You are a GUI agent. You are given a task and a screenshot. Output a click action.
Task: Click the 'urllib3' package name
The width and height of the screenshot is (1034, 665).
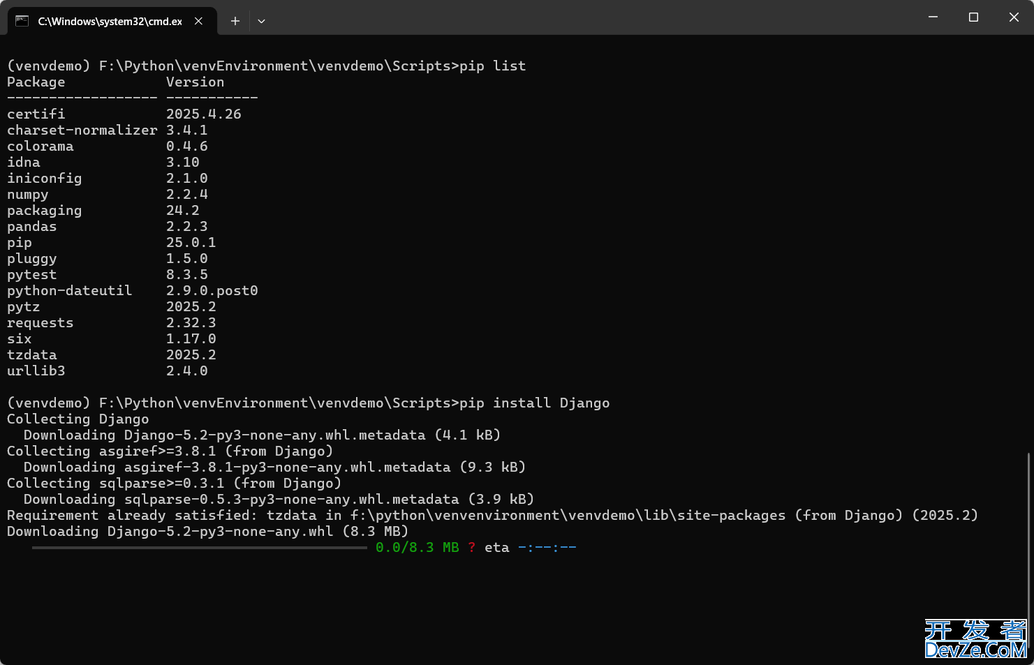(x=36, y=371)
